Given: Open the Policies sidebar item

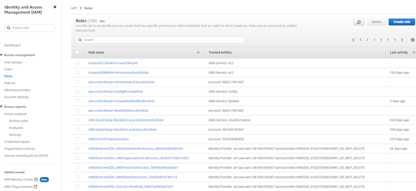Looking at the screenshot, I should tap(10, 83).
